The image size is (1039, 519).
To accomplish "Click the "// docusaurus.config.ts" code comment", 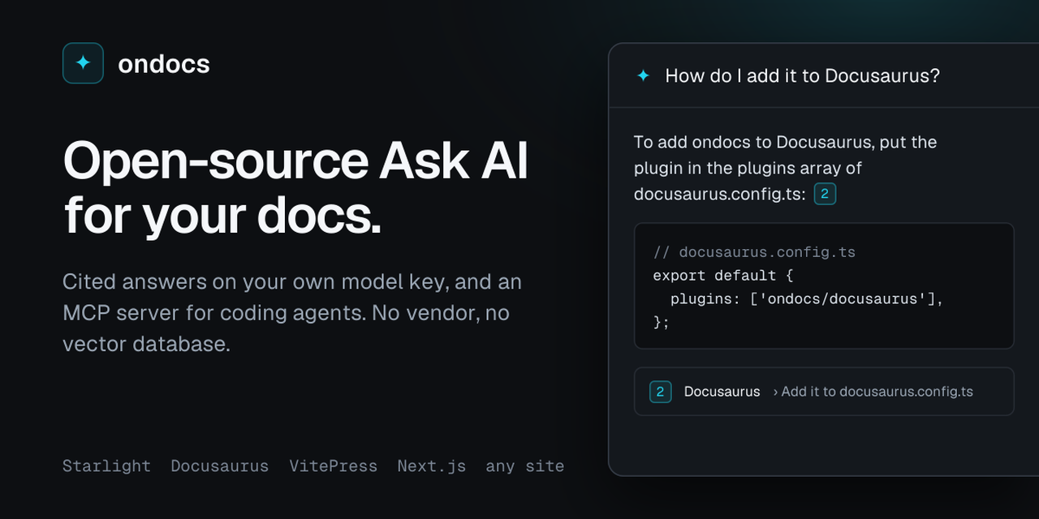I will [x=754, y=252].
